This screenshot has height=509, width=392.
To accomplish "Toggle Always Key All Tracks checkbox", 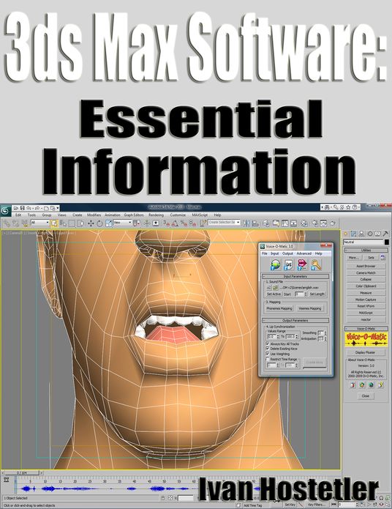I will point(268,343).
